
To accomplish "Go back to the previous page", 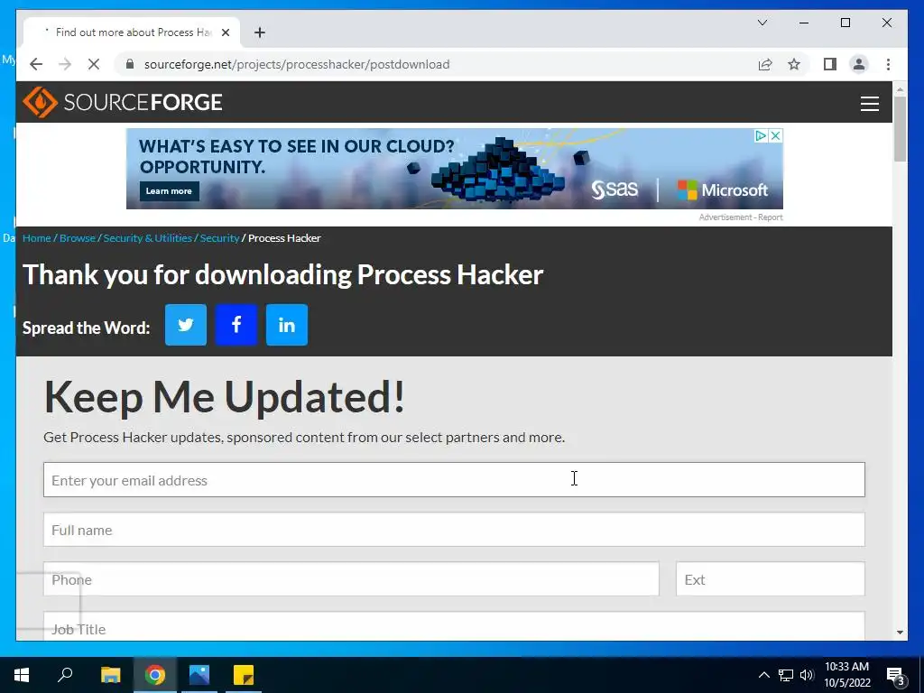I will click(x=36, y=64).
